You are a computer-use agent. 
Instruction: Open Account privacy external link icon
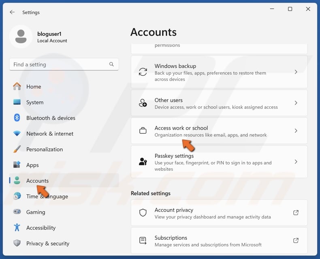click(296, 213)
